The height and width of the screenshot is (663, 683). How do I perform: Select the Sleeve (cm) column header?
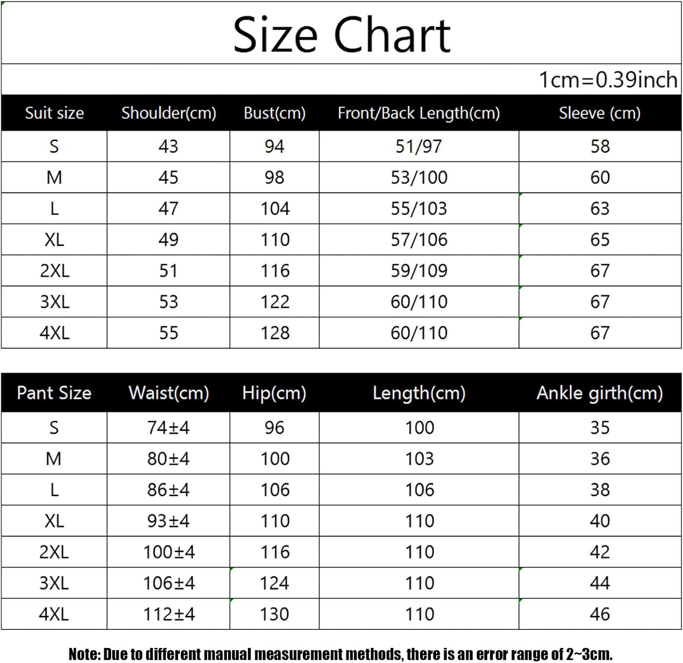600,113
